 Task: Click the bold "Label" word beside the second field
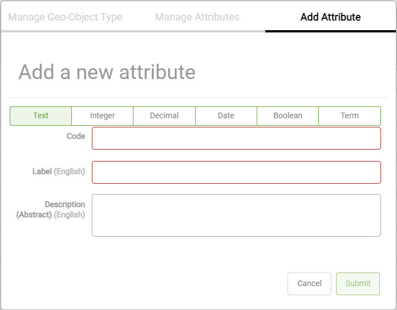pyautogui.click(x=42, y=171)
